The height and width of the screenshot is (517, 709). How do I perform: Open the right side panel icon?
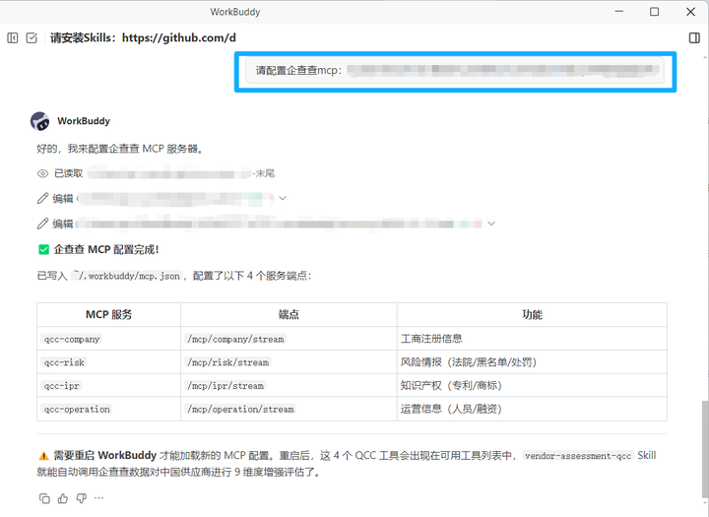pyautogui.click(x=695, y=38)
